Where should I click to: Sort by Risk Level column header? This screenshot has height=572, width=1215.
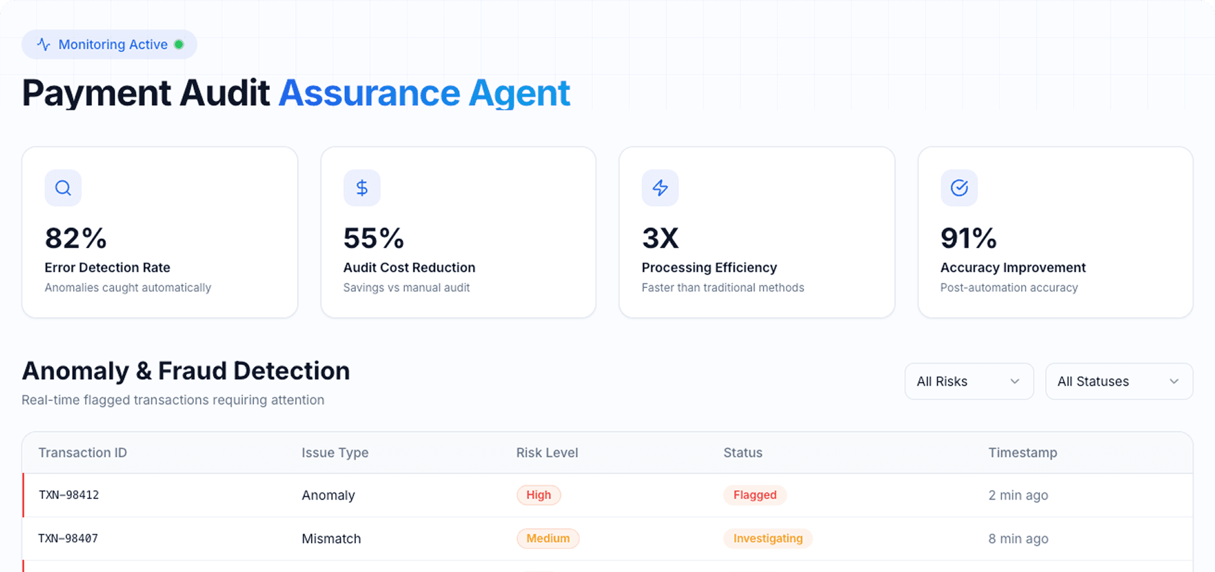[x=547, y=453]
